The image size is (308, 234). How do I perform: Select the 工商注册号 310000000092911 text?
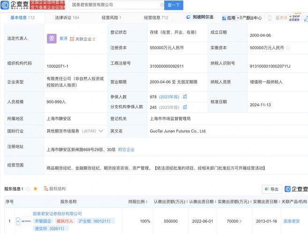coord(167,66)
